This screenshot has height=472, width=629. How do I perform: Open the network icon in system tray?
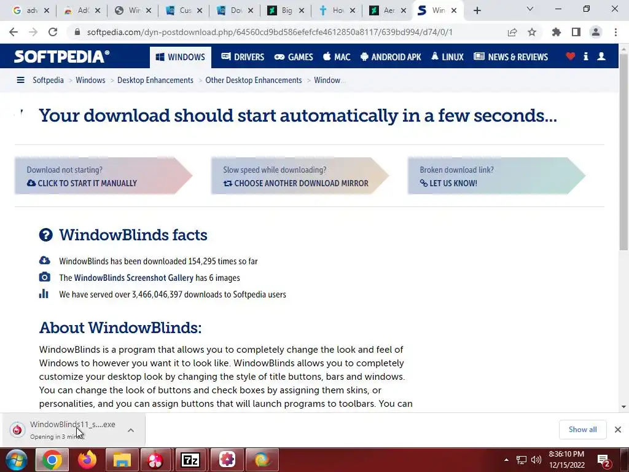click(x=521, y=460)
